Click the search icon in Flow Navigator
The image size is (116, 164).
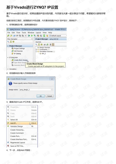pyautogui.click(x=8, y=42)
